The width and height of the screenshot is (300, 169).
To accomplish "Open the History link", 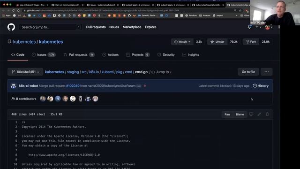I will [x=261, y=86].
